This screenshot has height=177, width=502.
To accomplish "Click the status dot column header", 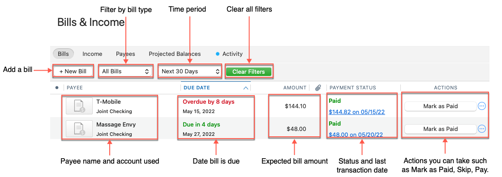I will [57, 88].
